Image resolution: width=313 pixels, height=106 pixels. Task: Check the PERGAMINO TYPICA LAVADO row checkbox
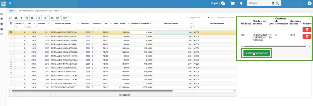pyautogui.click(x=11, y=64)
